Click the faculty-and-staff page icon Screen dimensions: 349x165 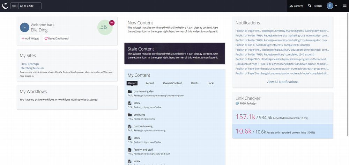[130, 150]
